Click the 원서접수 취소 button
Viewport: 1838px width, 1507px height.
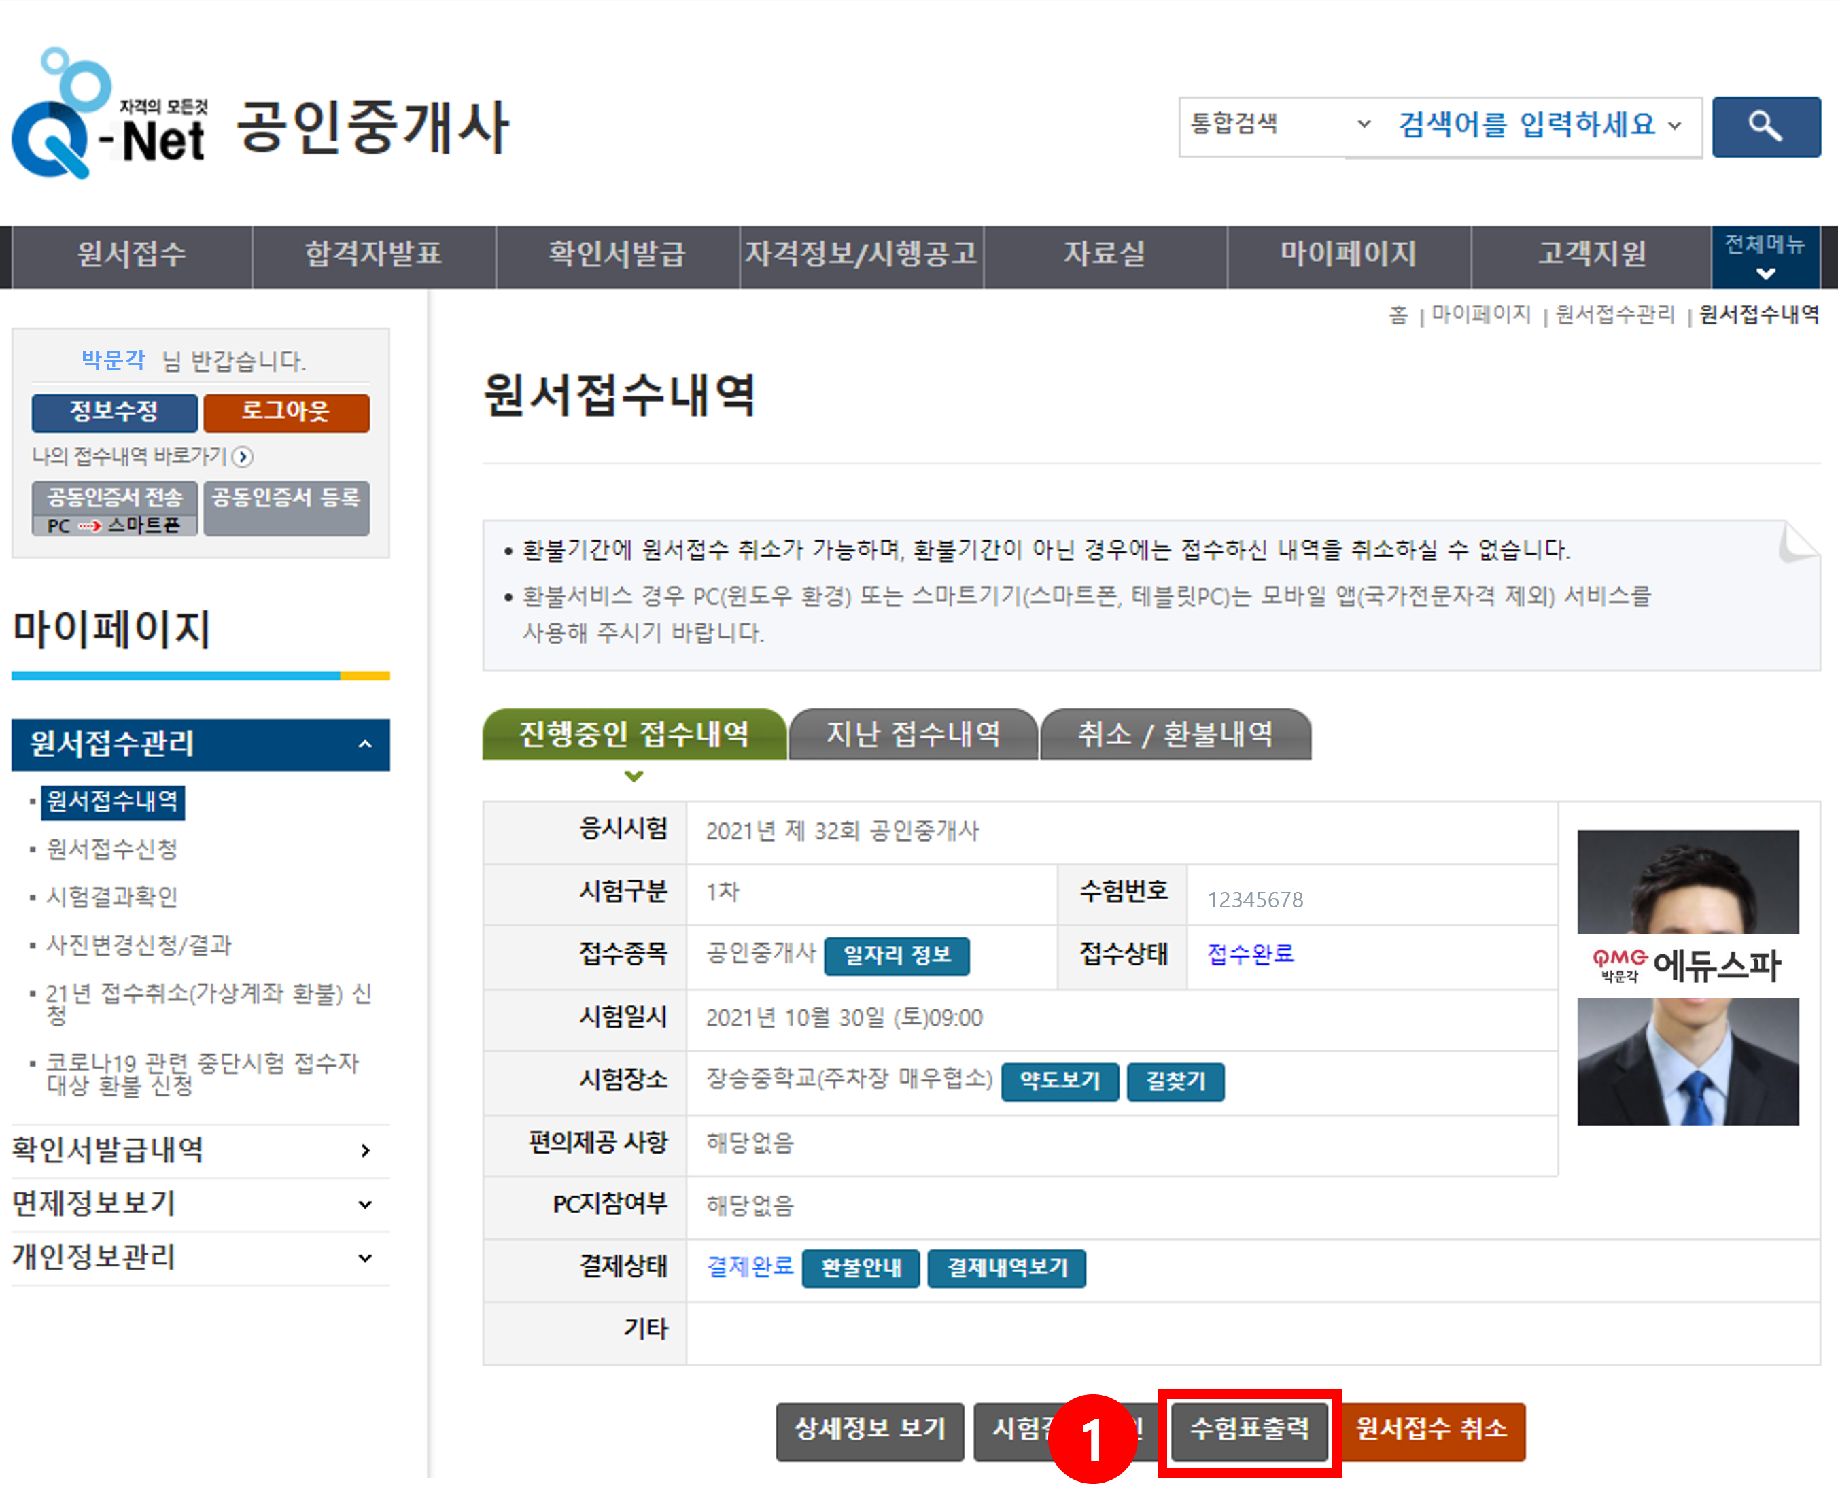(1434, 1432)
